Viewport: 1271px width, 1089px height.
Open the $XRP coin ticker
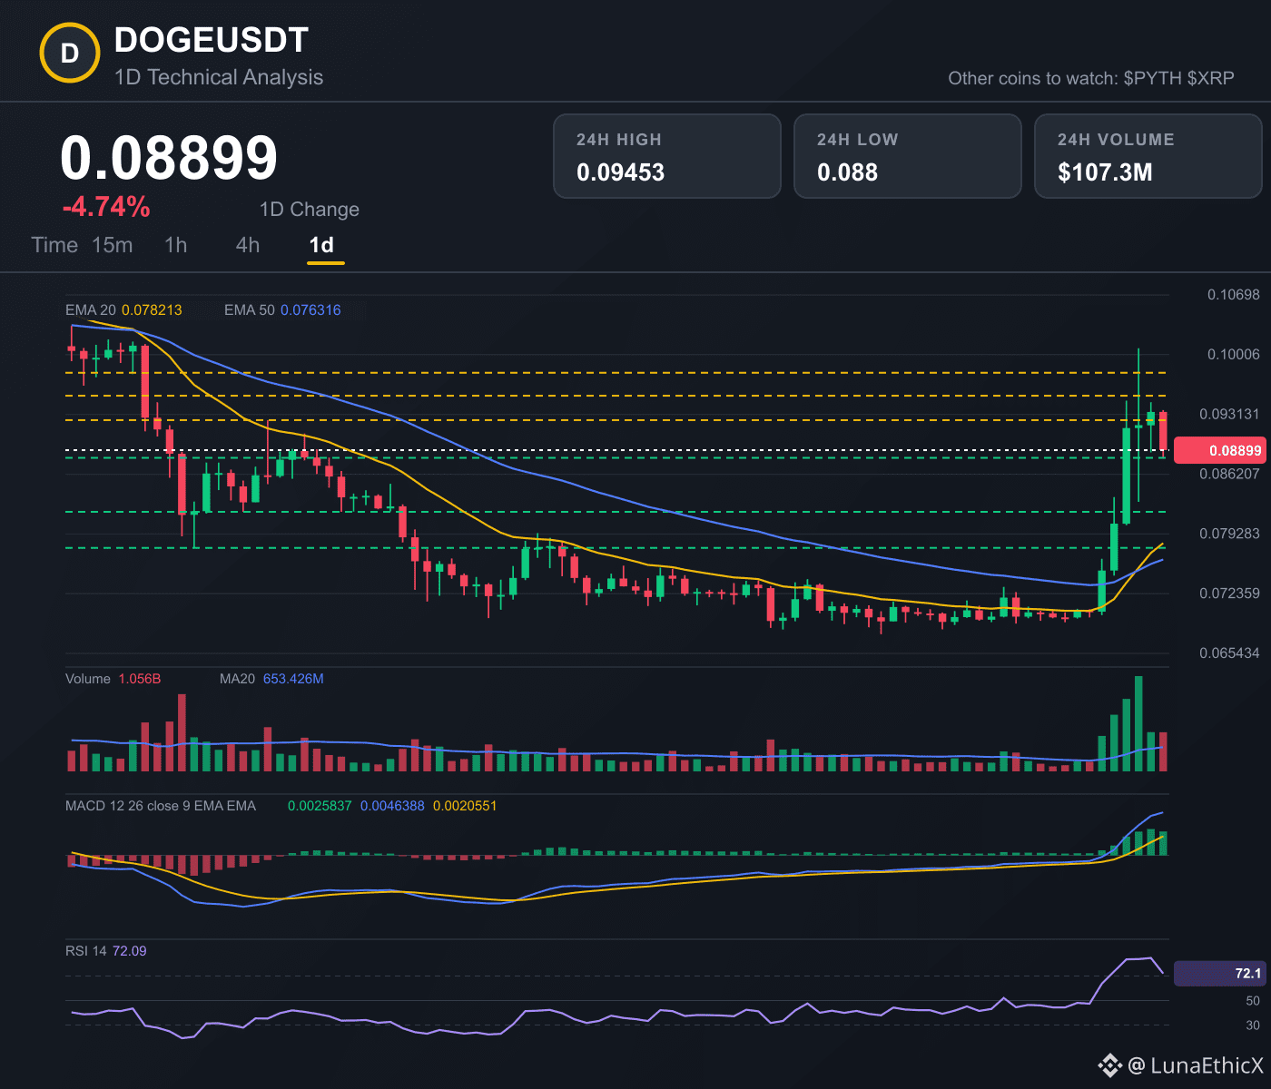pos(1211,78)
